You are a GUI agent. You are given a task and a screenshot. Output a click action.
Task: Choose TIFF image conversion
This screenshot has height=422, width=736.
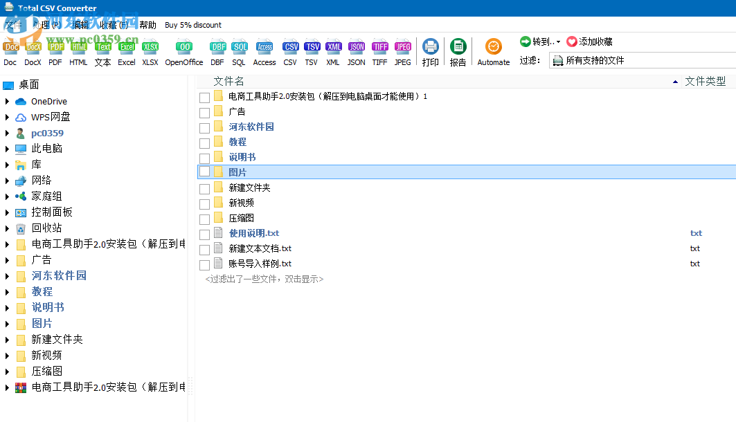click(x=379, y=51)
